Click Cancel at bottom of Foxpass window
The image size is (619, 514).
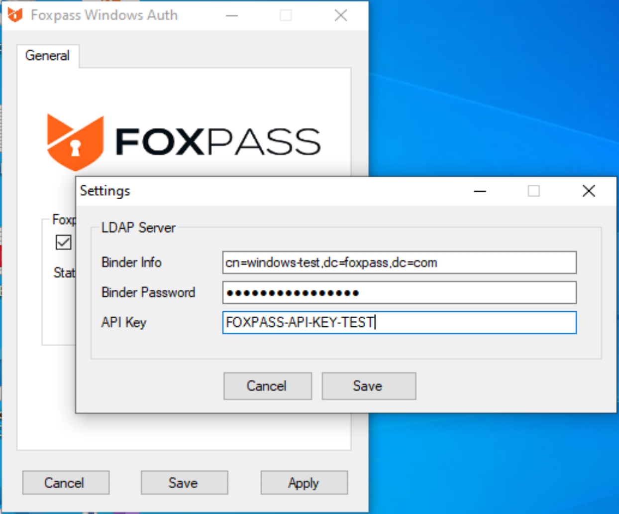click(66, 483)
